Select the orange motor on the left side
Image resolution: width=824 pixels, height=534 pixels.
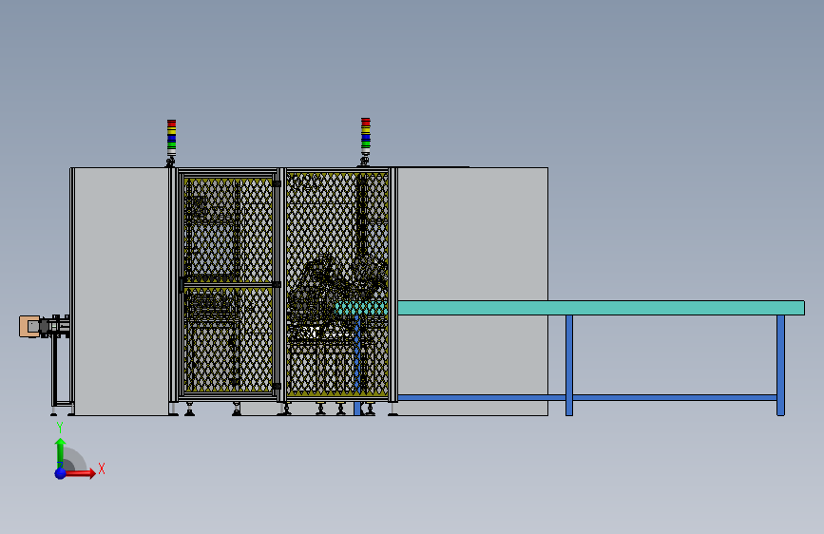pyautogui.click(x=29, y=327)
